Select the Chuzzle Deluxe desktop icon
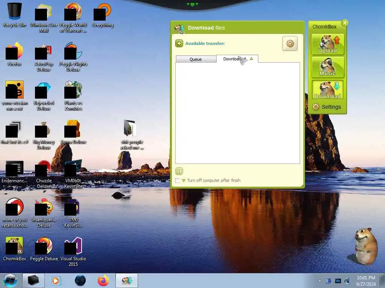 point(44,174)
